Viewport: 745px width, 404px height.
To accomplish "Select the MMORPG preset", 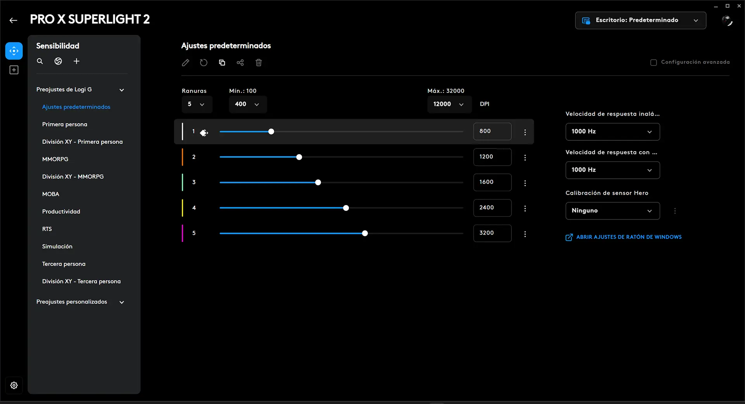I will click(x=55, y=159).
